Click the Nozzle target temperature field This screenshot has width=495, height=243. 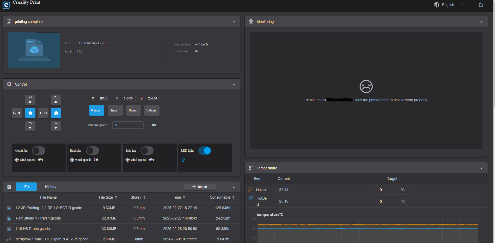[x=392, y=190]
